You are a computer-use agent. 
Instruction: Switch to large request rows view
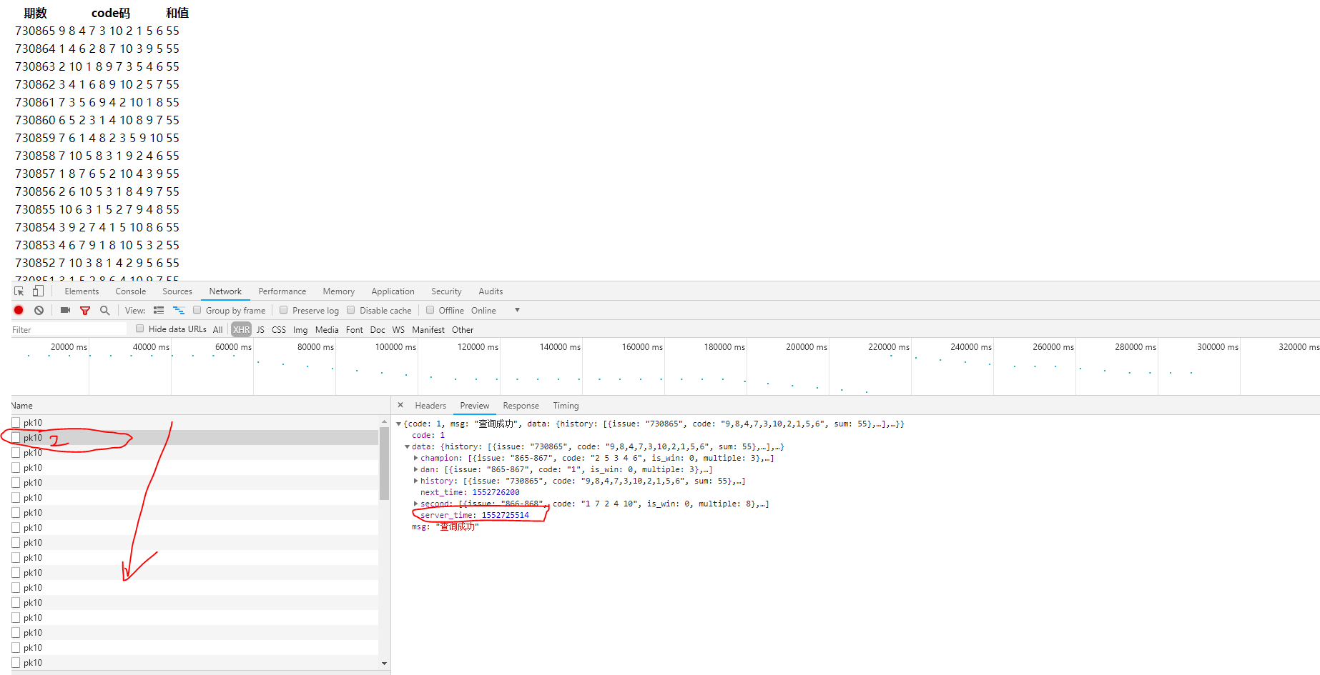pos(159,310)
